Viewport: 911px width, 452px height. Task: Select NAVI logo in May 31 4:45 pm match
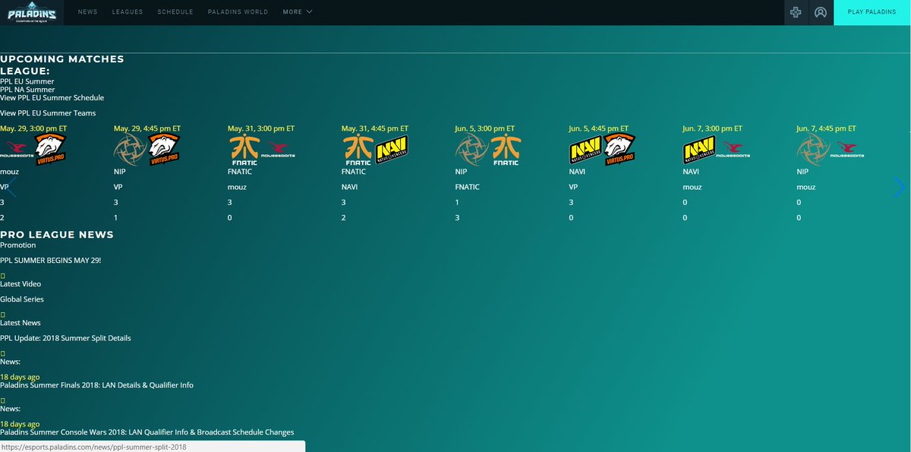pyautogui.click(x=392, y=150)
